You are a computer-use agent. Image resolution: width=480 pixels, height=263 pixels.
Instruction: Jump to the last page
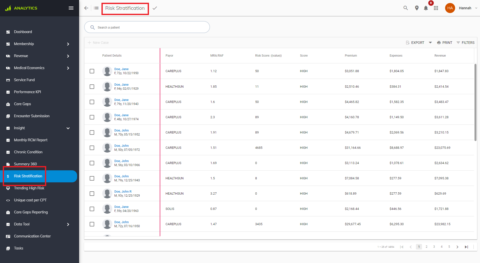[466, 247]
